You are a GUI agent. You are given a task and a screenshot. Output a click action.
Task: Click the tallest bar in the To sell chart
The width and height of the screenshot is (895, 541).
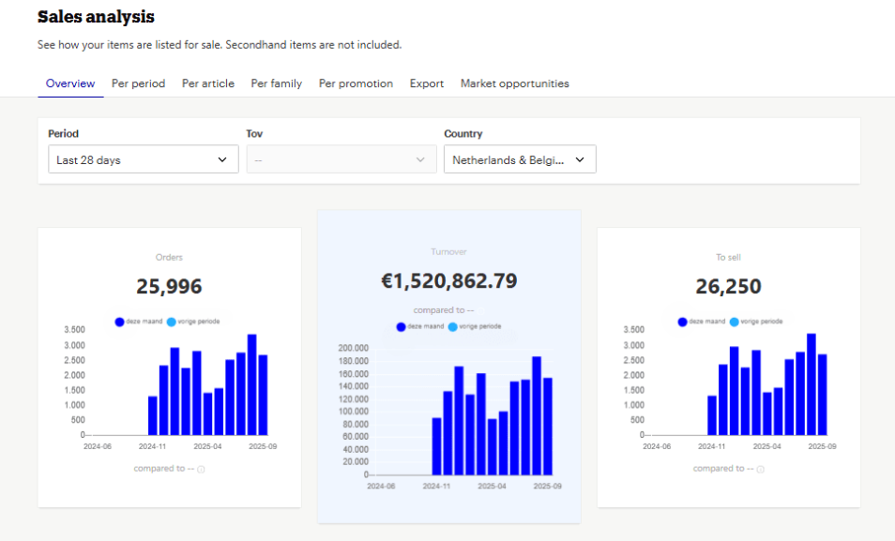(x=812, y=384)
